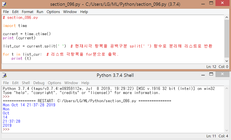Click the Python 3.7.4 version banner line
Viewport: 231px width, 140px height.
pos(109,89)
